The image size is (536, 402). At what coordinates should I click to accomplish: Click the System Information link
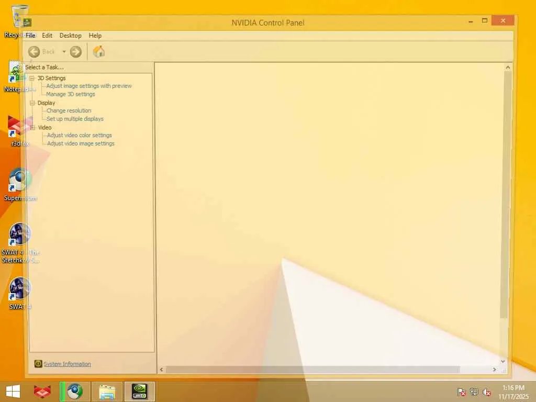(68, 364)
